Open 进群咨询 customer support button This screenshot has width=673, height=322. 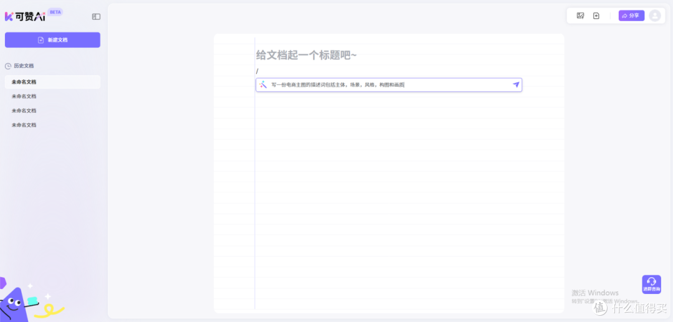[x=652, y=284]
